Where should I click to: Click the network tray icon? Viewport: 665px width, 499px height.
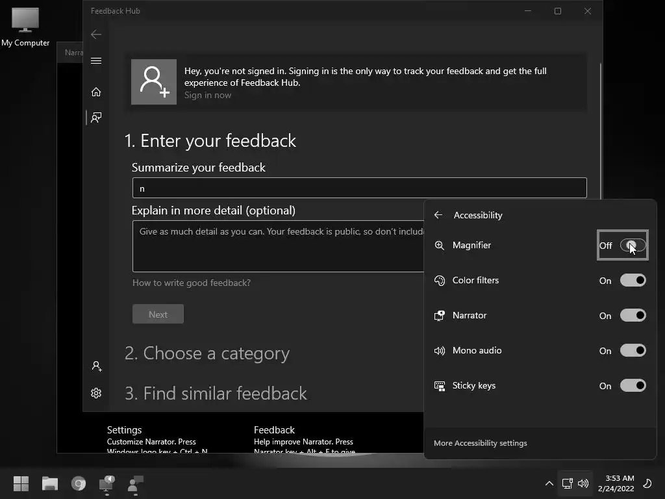(567, 483)
